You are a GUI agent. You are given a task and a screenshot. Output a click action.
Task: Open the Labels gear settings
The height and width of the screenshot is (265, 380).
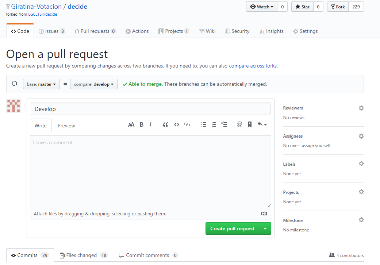(361, 164)
